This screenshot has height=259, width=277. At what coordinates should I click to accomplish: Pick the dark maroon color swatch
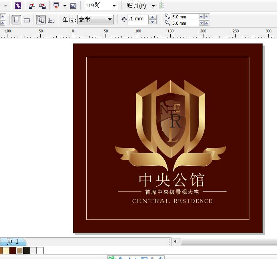click(x=12, y=251)
